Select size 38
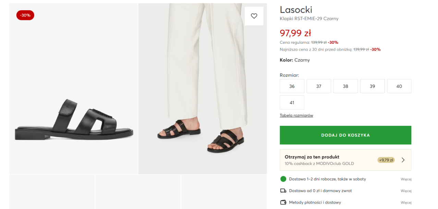 (x=345, y=86)
